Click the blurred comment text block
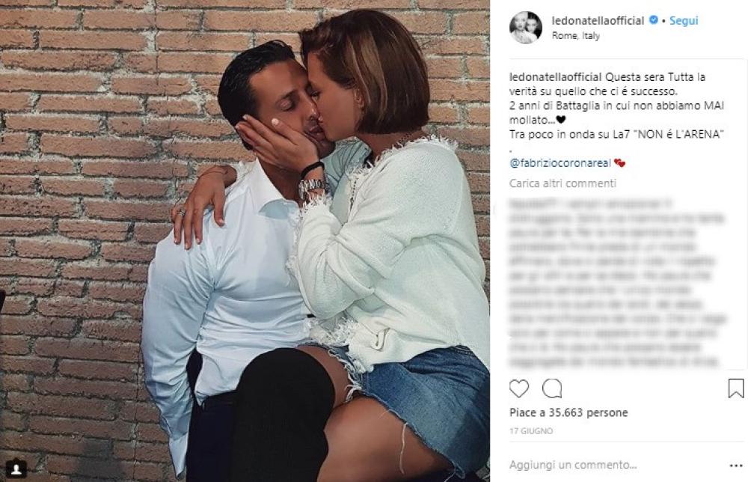The width and height of the screenshot is (748, 482). 616,283
